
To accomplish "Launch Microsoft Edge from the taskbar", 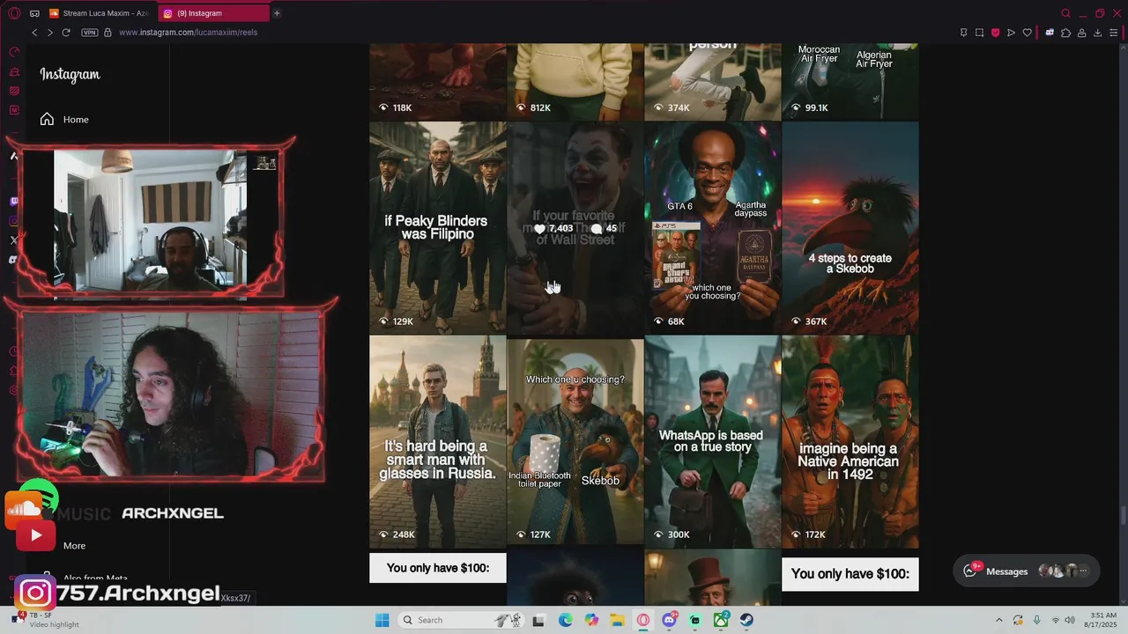I will (x=565, y=620).
